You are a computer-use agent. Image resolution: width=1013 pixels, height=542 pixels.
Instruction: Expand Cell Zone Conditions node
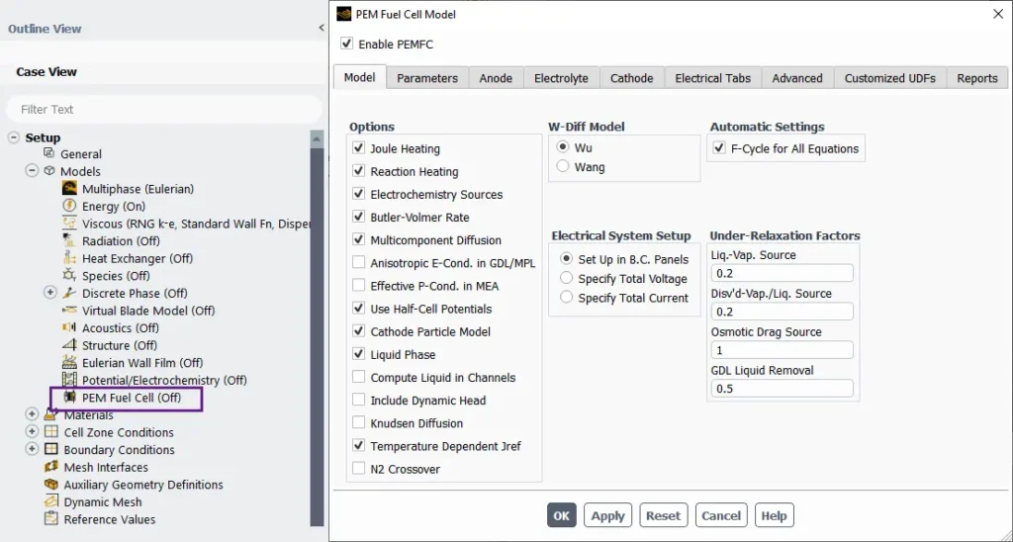point(32,431)
